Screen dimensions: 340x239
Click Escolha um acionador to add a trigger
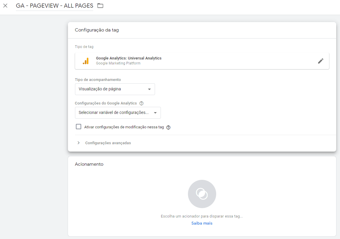pos(202,216)
